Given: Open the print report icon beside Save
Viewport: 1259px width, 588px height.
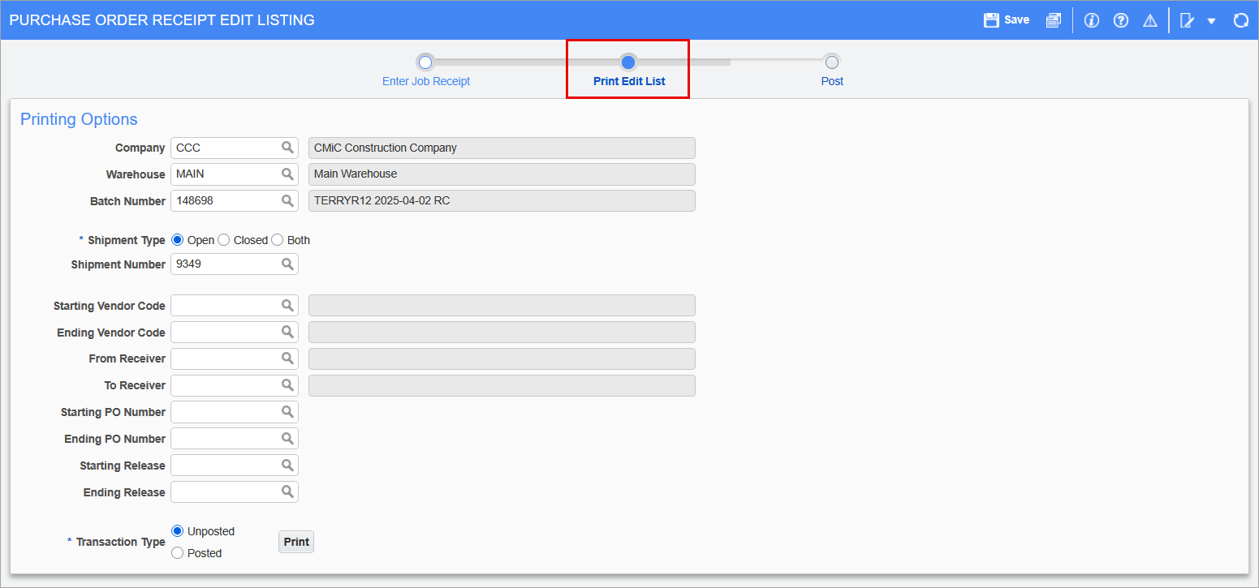Looking at the screenshot, I should [x=1054, y=19].
